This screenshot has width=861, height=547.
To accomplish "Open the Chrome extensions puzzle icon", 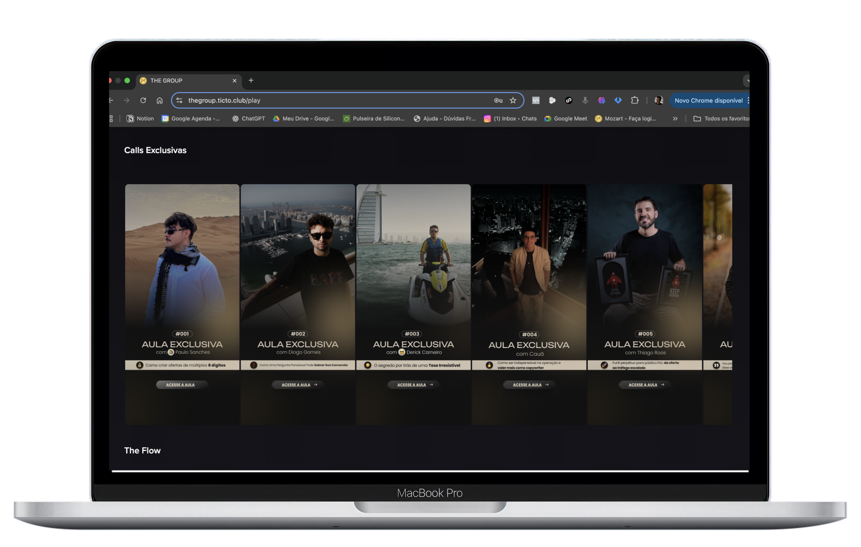I will pos(635,100).
